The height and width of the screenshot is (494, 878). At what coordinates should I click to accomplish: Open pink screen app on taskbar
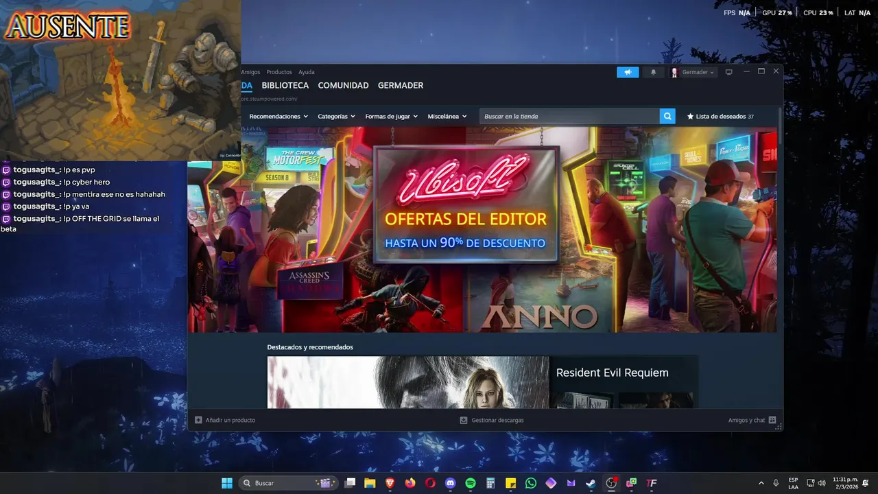click(x=631, y=483)
